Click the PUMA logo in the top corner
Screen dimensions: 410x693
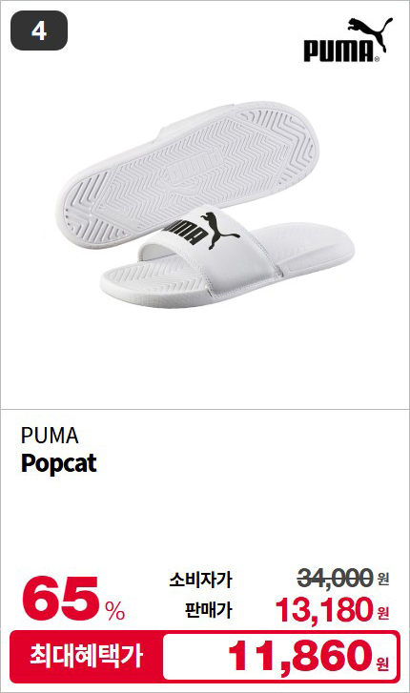(348, 40)
